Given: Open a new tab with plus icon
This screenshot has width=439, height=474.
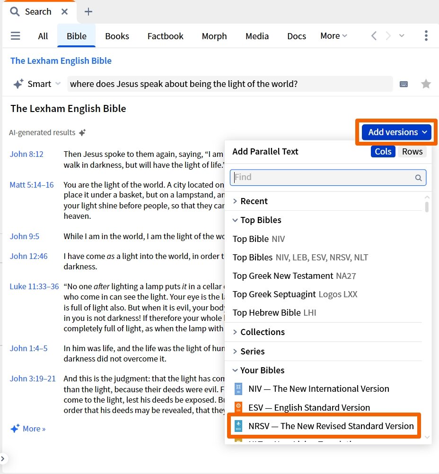Looking at the screenshot, I should pos(88,12).
